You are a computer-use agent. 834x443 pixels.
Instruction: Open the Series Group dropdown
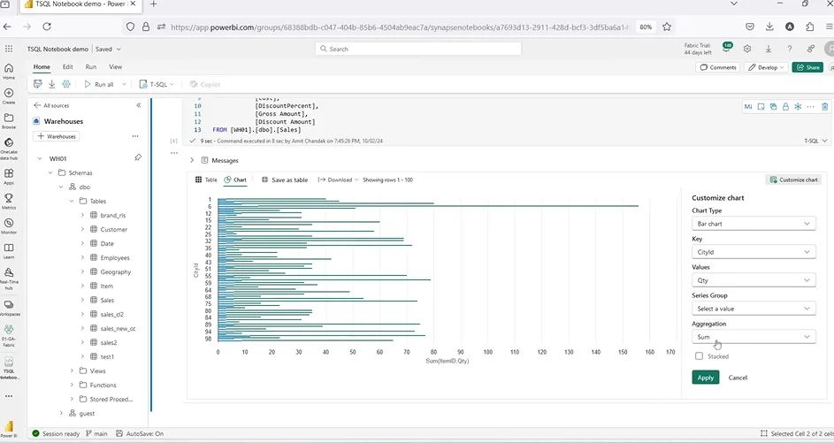point(754,308)
